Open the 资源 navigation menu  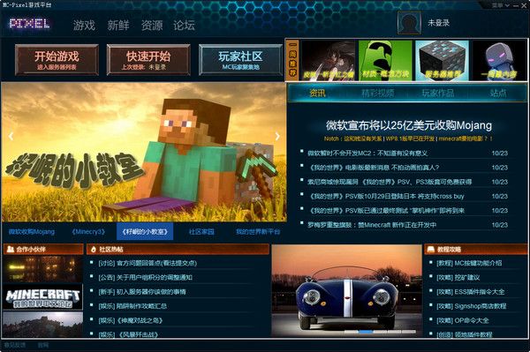pyautogui.click(x=152, y=26)
